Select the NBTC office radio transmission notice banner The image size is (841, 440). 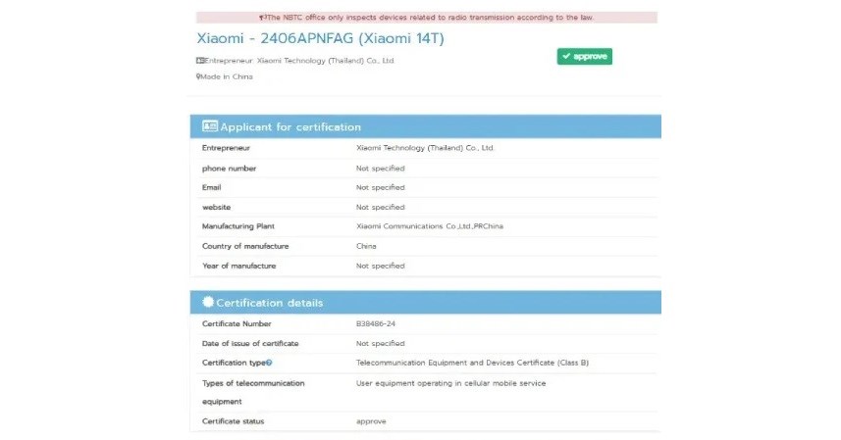(x=427, y=17)
